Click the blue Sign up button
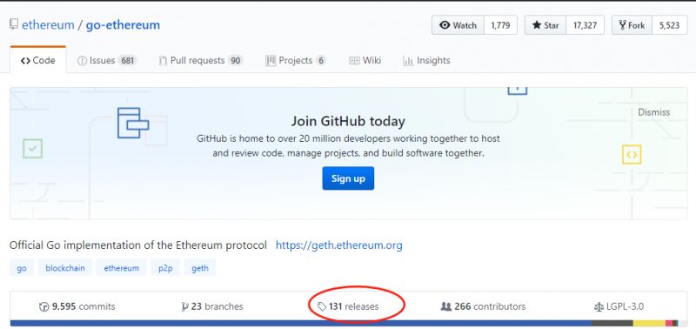696x329 pixels. click(x=348, y=178)
